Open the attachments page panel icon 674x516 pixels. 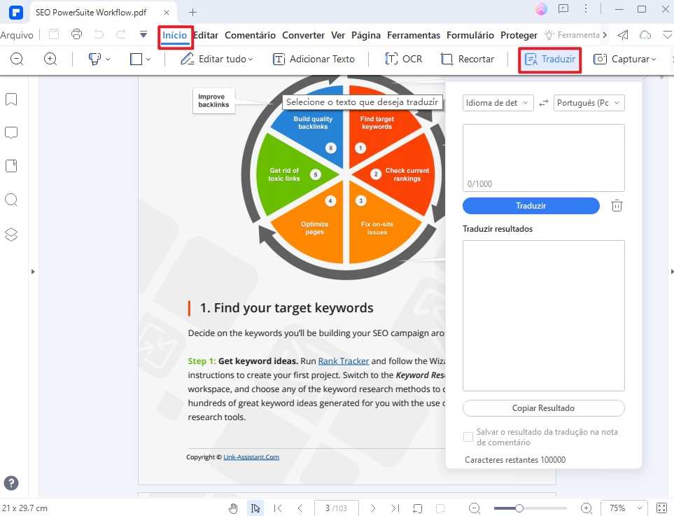11,166
